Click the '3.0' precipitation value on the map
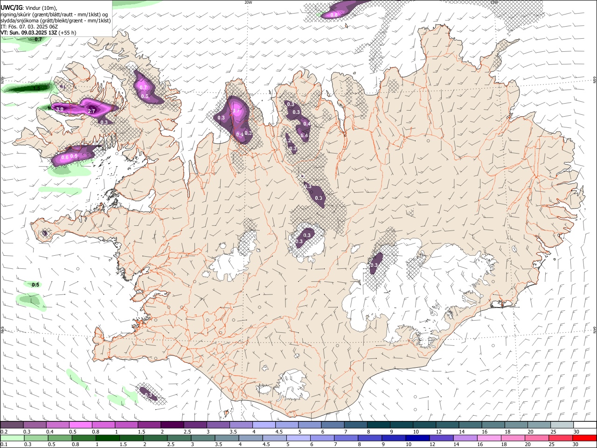 point(60,109)
